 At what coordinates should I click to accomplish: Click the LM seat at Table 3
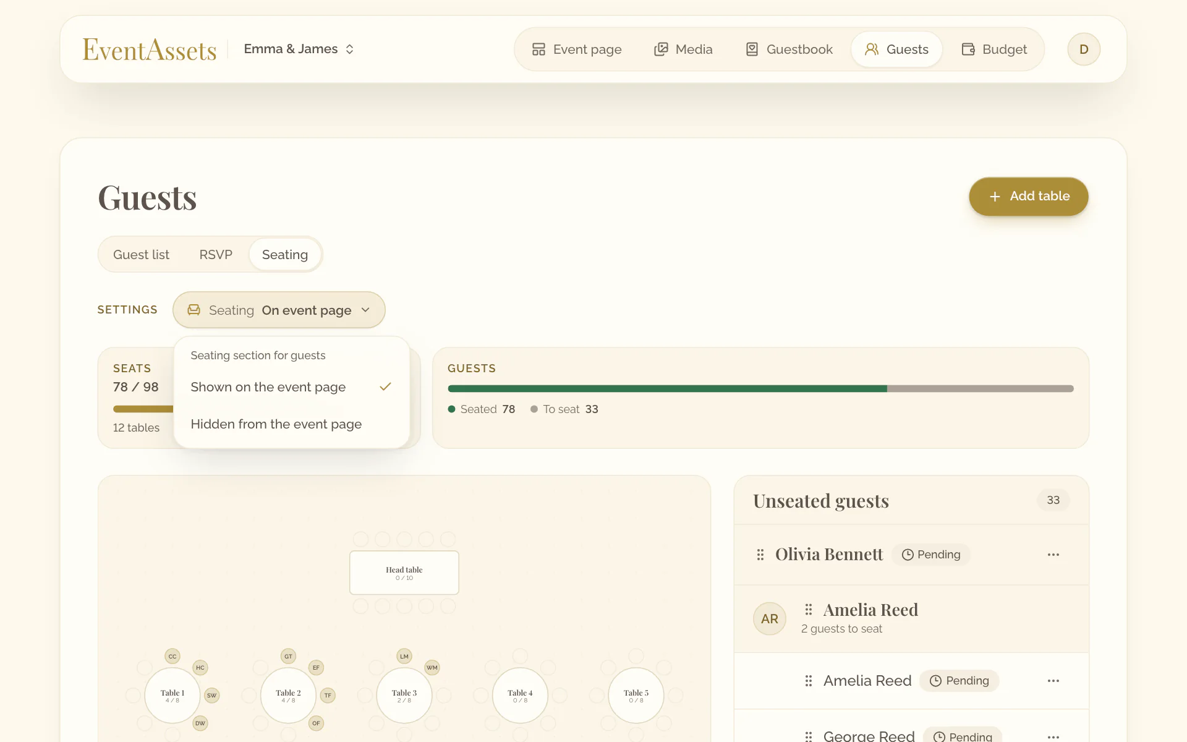(404, 656)
